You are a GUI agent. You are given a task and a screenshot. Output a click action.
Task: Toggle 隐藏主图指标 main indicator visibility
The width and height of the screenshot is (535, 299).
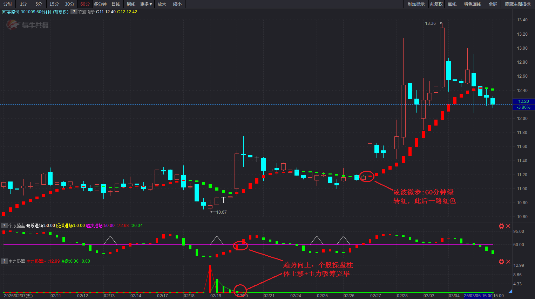click(x=518, y=4)
